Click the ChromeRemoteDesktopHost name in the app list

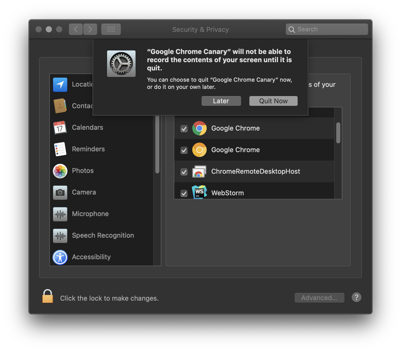click(x=256, y=171)
